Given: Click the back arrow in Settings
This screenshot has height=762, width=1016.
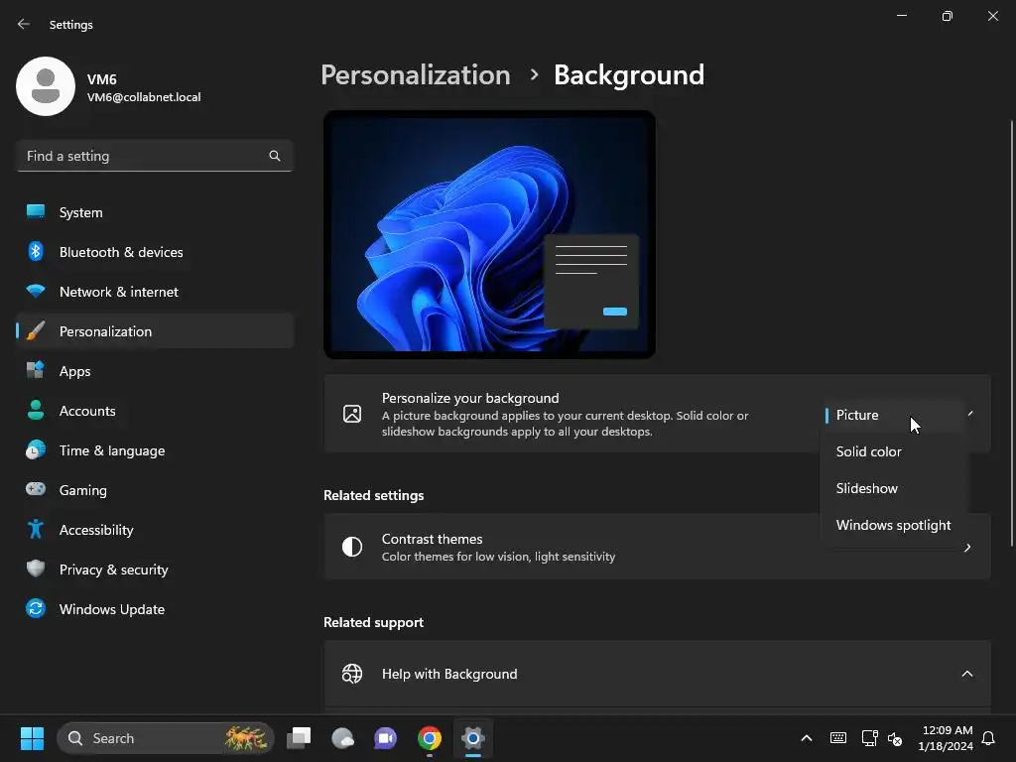Looking at the screenshot, I should tap(24, 24).
